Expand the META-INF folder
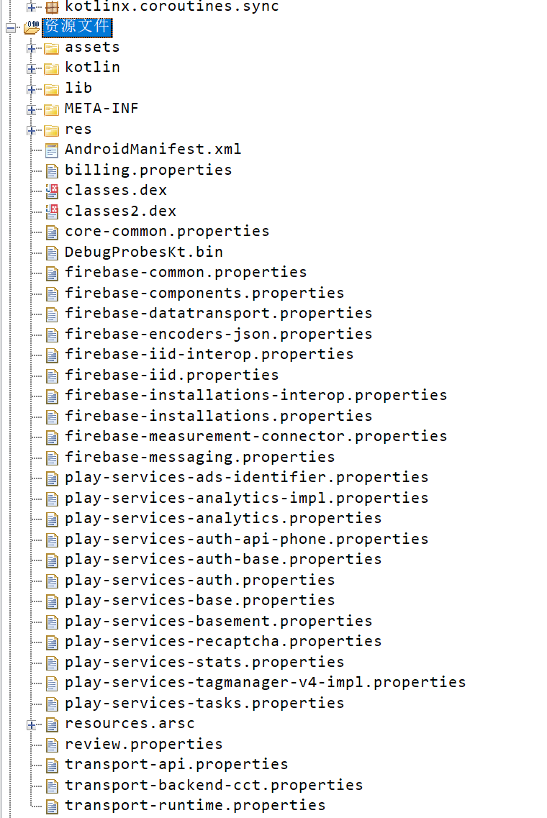Image resolution: width=547 pixels, height=818 pixels. pyautogui.click(x=32, y=109)
